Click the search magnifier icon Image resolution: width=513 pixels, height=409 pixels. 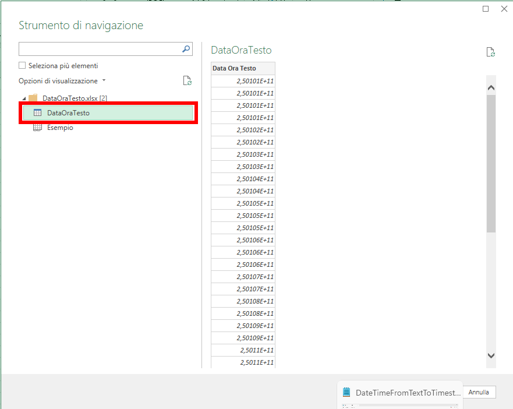tap(185, 49)
